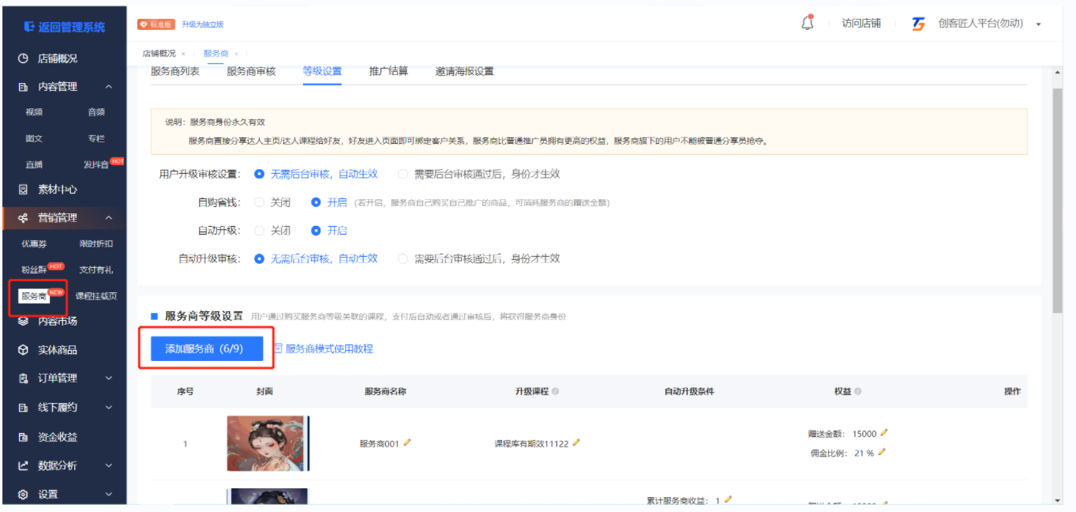
Task: Edit 课程库有期效11122 with its pencil icon
Action: tap(576, 442)
